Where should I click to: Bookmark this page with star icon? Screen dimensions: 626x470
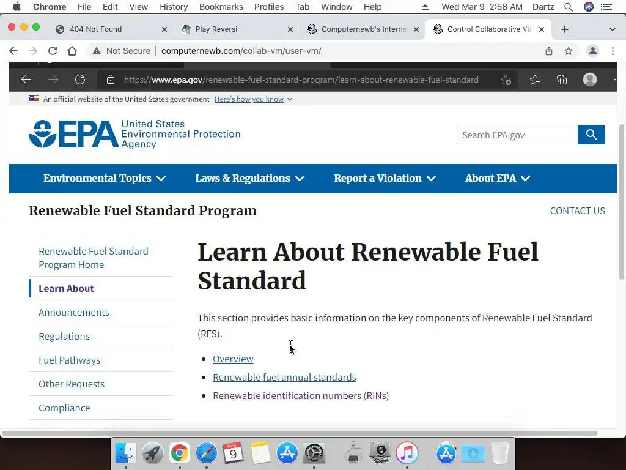point(569,51)
